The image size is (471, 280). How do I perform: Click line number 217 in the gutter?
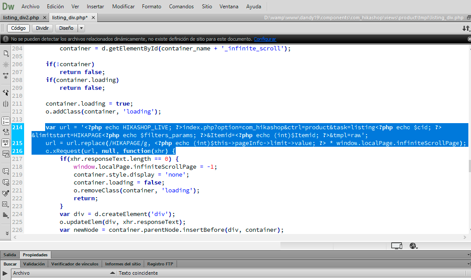[x=18, y=159]
